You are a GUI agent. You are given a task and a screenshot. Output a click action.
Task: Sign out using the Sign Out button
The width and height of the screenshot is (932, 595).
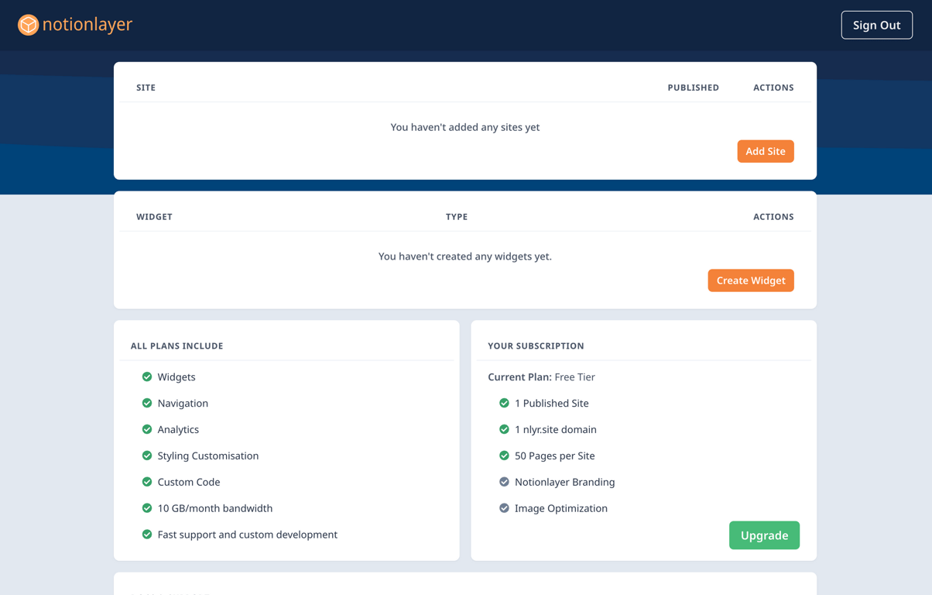point(876,25)
